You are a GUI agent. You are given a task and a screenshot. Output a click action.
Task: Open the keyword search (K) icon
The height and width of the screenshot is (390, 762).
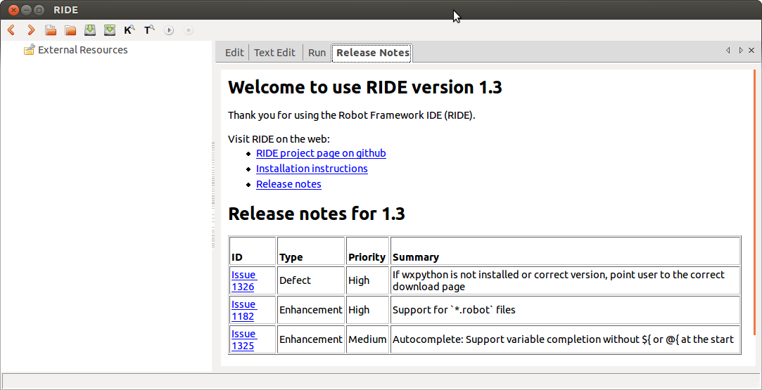click(129, 30)
